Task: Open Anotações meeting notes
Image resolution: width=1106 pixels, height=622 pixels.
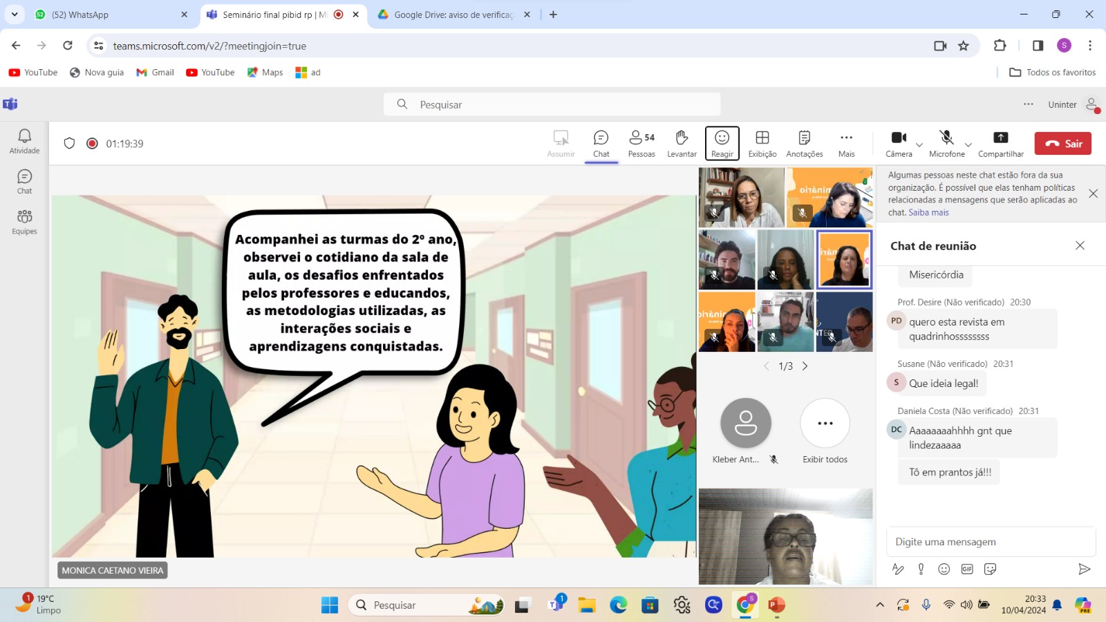Action: (x=804, y=143)
